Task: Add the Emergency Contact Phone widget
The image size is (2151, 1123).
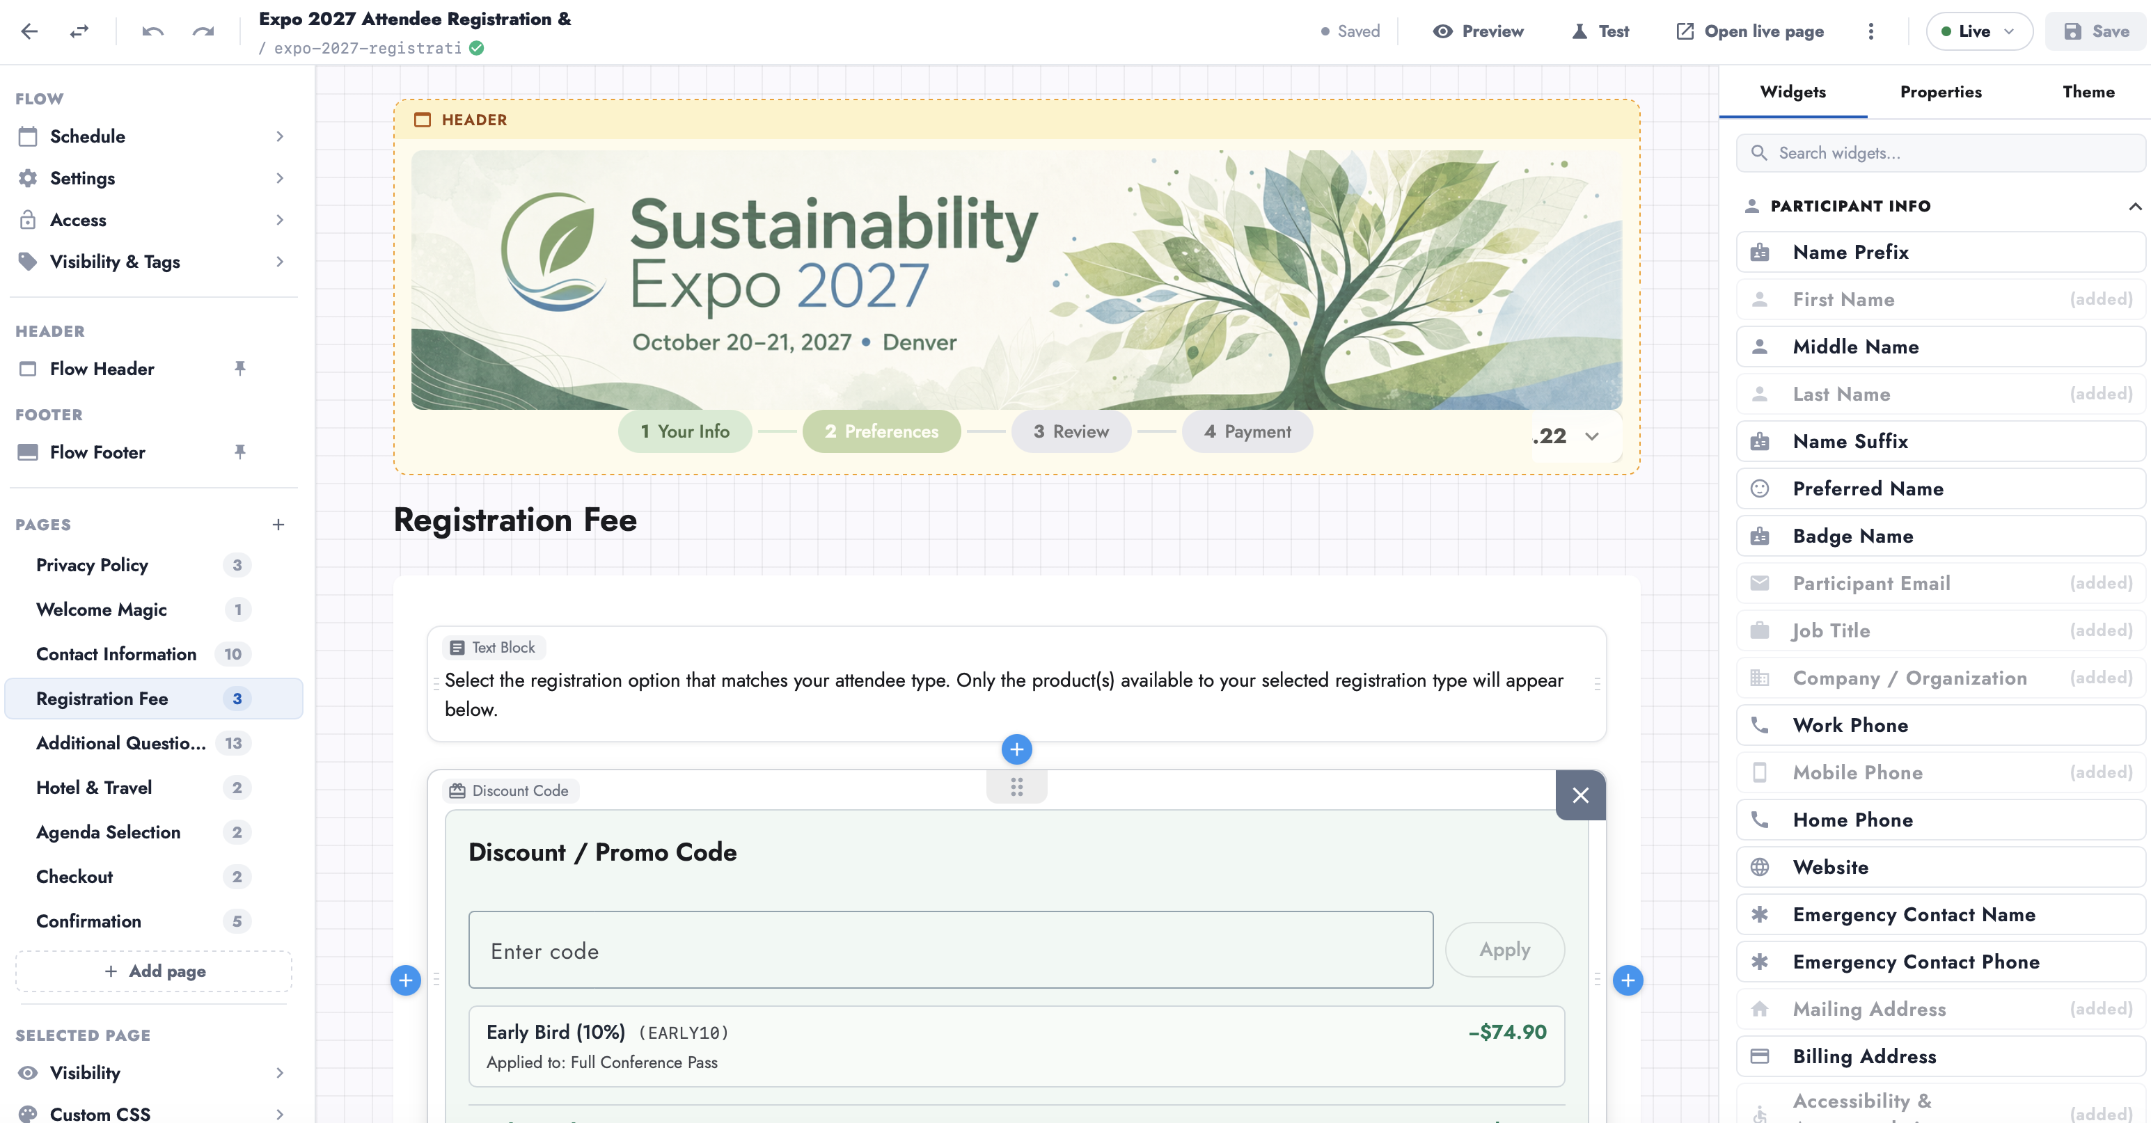Action: tap(1941, 961)
